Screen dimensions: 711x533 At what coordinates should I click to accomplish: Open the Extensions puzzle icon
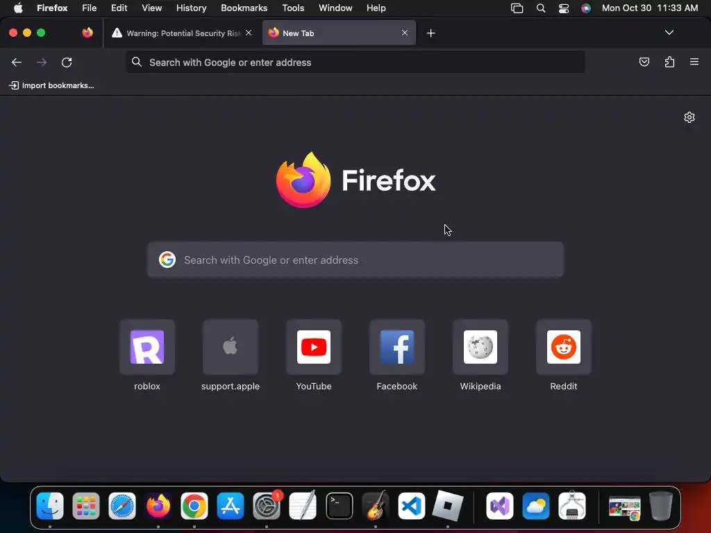(x=669, y=62)
